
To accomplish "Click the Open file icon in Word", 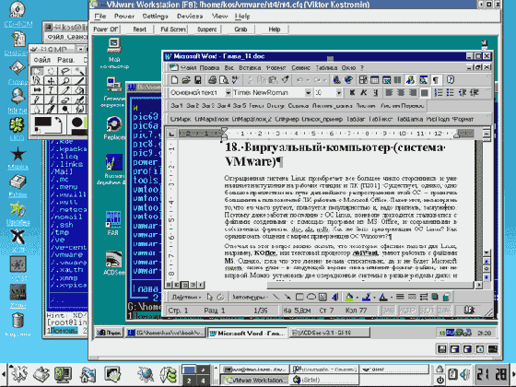I will point(186,79).
